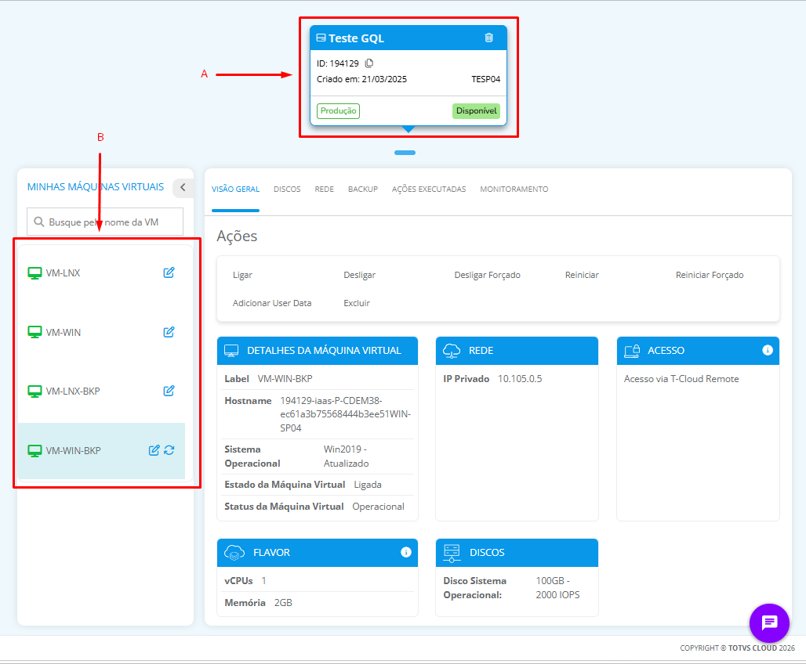Click the vCPUs 1 row
The width and height of the screenshot is (806, 664).
pyautogui.click(x=317, y=580)
